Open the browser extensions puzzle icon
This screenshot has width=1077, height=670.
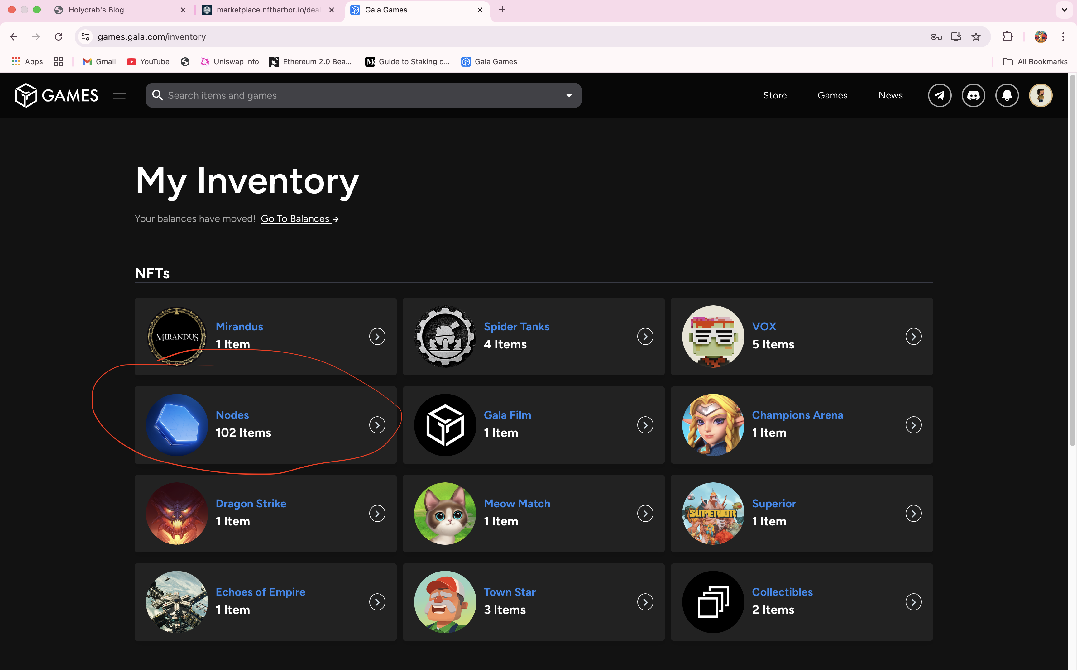tap(1008, 37)
